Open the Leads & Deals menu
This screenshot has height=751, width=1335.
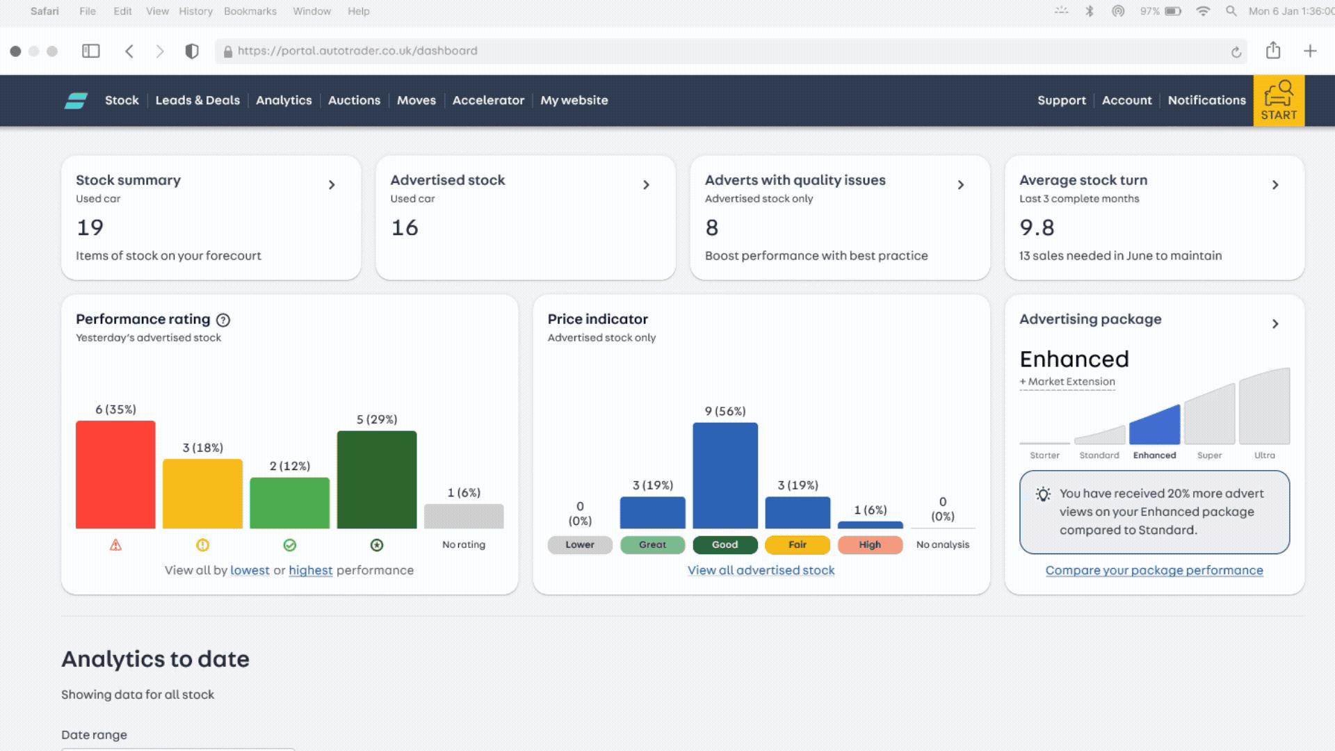point(197,100)
